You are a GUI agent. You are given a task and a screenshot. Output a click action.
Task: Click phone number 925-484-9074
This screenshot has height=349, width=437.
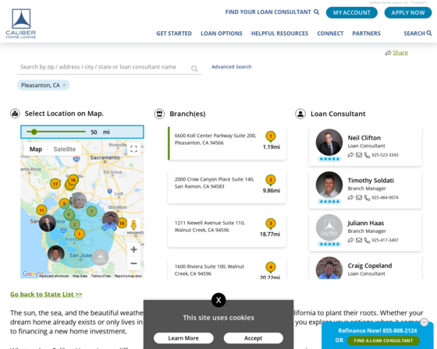point(385,198)
